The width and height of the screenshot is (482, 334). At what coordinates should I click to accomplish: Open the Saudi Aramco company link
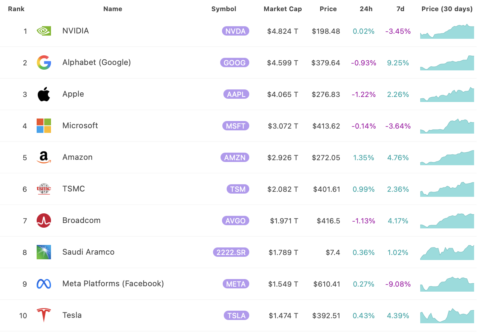click(x=88, y=252)
